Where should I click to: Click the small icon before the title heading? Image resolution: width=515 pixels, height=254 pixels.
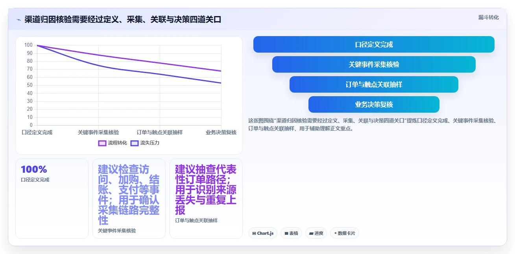[18, 20]
